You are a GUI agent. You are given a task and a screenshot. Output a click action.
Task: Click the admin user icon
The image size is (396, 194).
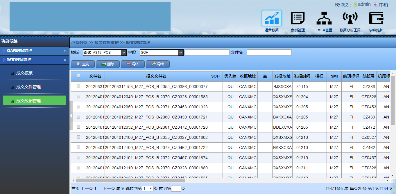[355, 5]
